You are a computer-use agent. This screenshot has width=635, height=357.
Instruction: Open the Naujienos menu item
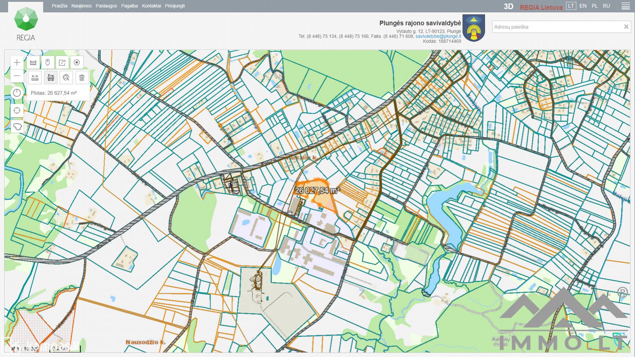[x=81, y=6]
